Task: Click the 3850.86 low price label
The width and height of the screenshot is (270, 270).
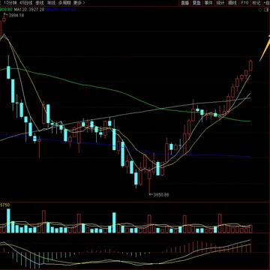Action: [161, 194]
